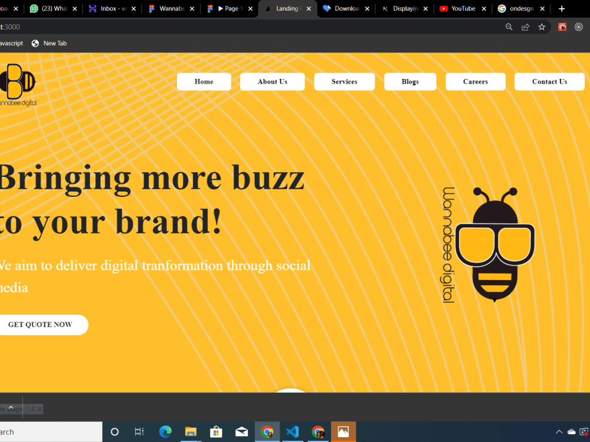Click the large bee mascot image
The height and width of the screenshot is (442, 590).
pos(489,245)
